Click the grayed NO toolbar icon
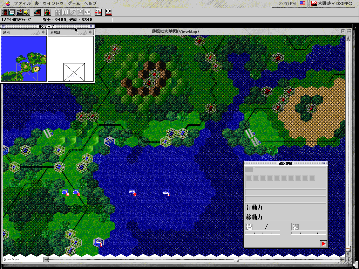This screenshot has height=269, width=359. pos(87,12)
